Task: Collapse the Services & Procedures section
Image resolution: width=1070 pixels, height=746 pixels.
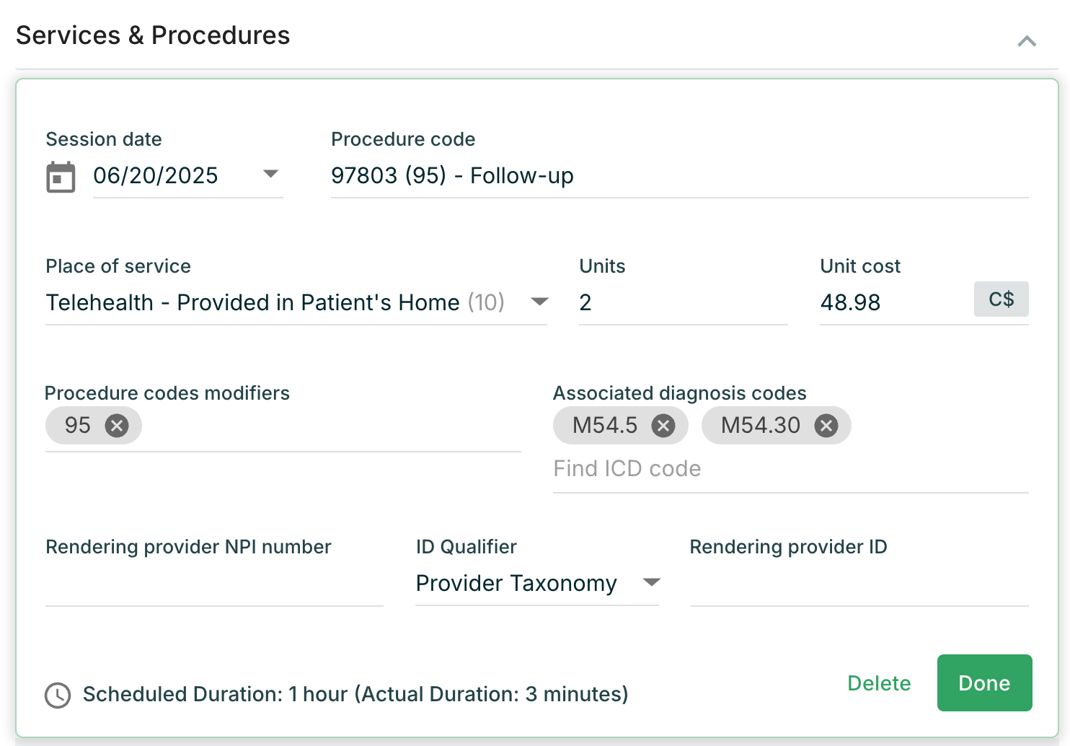Action: tap(1027, 41)
